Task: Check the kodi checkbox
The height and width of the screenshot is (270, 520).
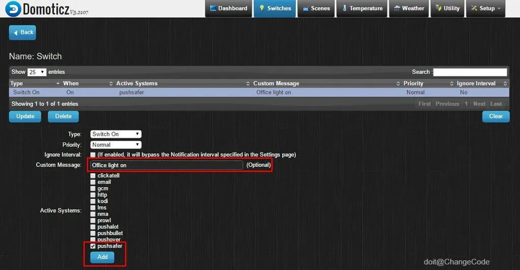Action: (93, 201)
